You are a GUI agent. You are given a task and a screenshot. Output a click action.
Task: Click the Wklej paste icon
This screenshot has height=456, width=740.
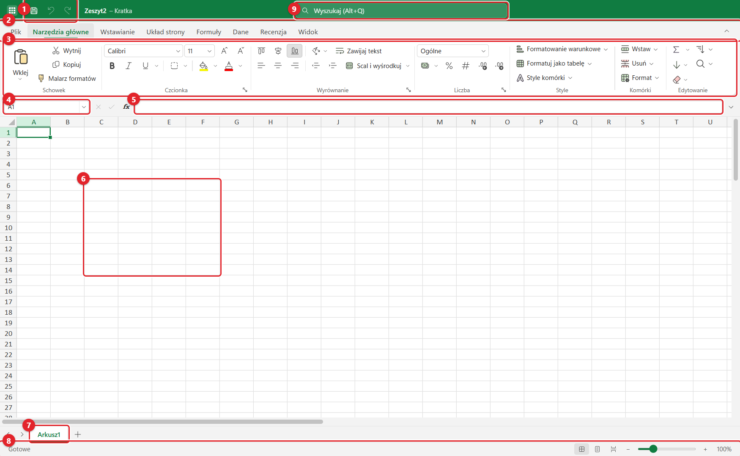(21, 57)
